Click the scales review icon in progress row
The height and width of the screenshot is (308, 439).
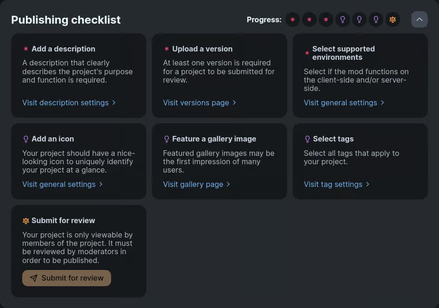point(393,19)
